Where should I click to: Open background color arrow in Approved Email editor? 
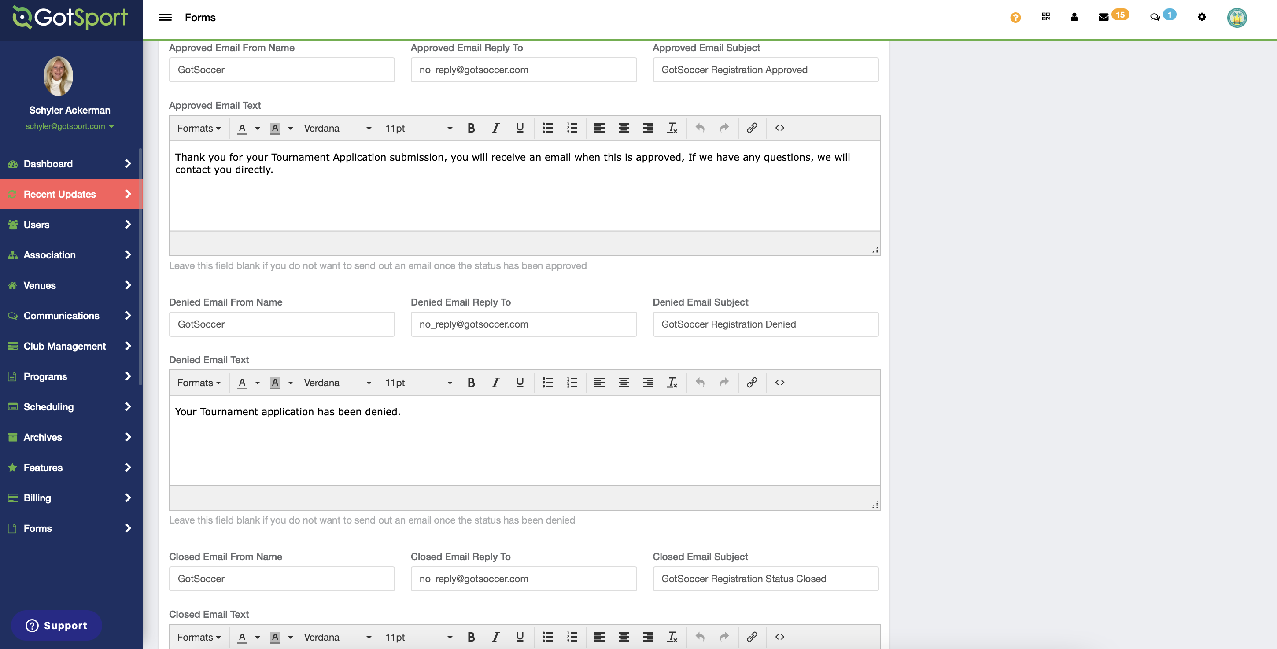click(x=291, y=129)
